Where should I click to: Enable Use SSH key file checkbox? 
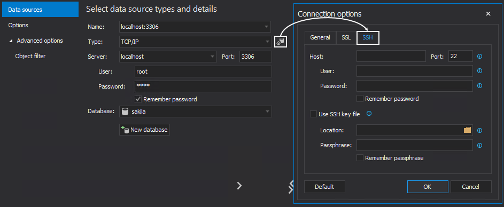(313, 114)
